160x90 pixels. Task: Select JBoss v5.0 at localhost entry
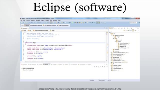(28, 70)
